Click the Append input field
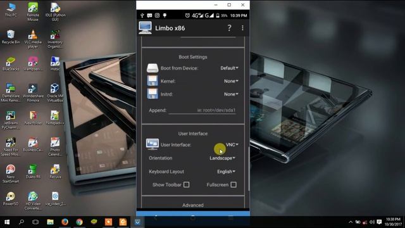This screenshot has width=405, height=228. pyautogui.click(x=202, y=110)
